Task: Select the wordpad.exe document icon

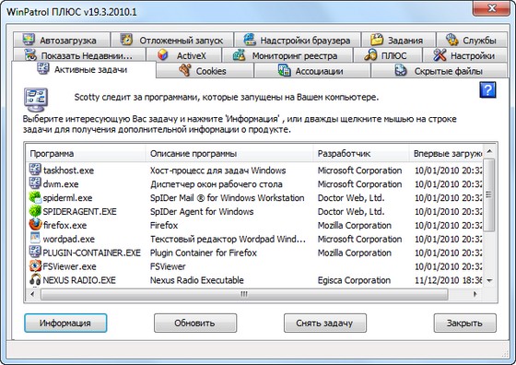Action: (35, 239)
